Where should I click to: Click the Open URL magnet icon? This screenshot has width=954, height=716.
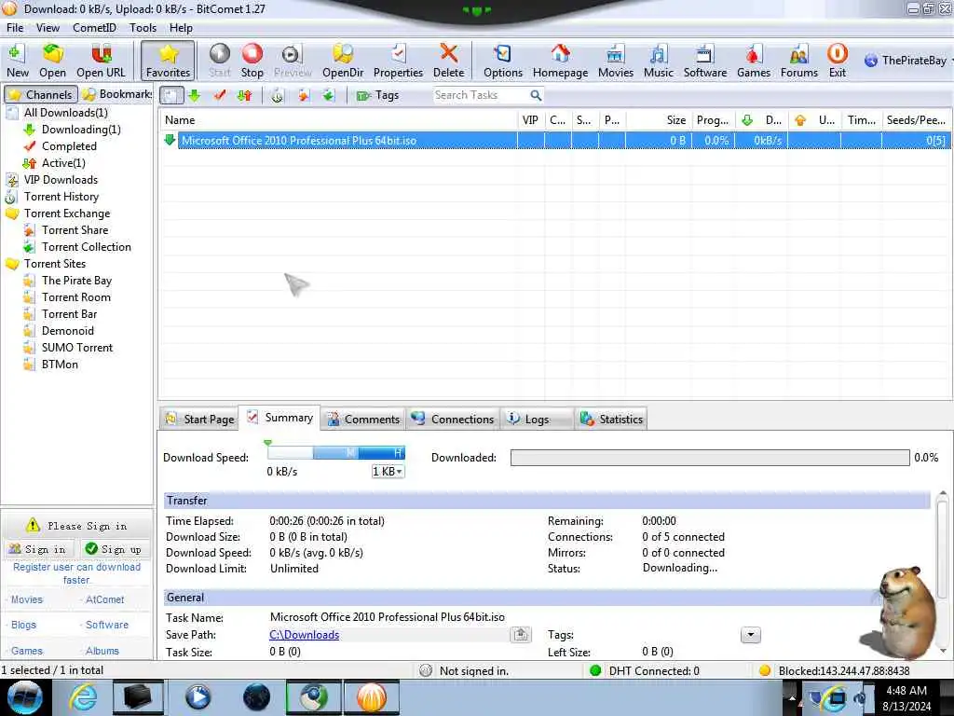pyautogui.click(x=101, y=61)
